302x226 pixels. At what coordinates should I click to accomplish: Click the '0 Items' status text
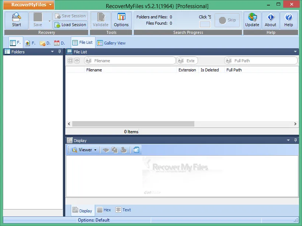tap(131, 132)
